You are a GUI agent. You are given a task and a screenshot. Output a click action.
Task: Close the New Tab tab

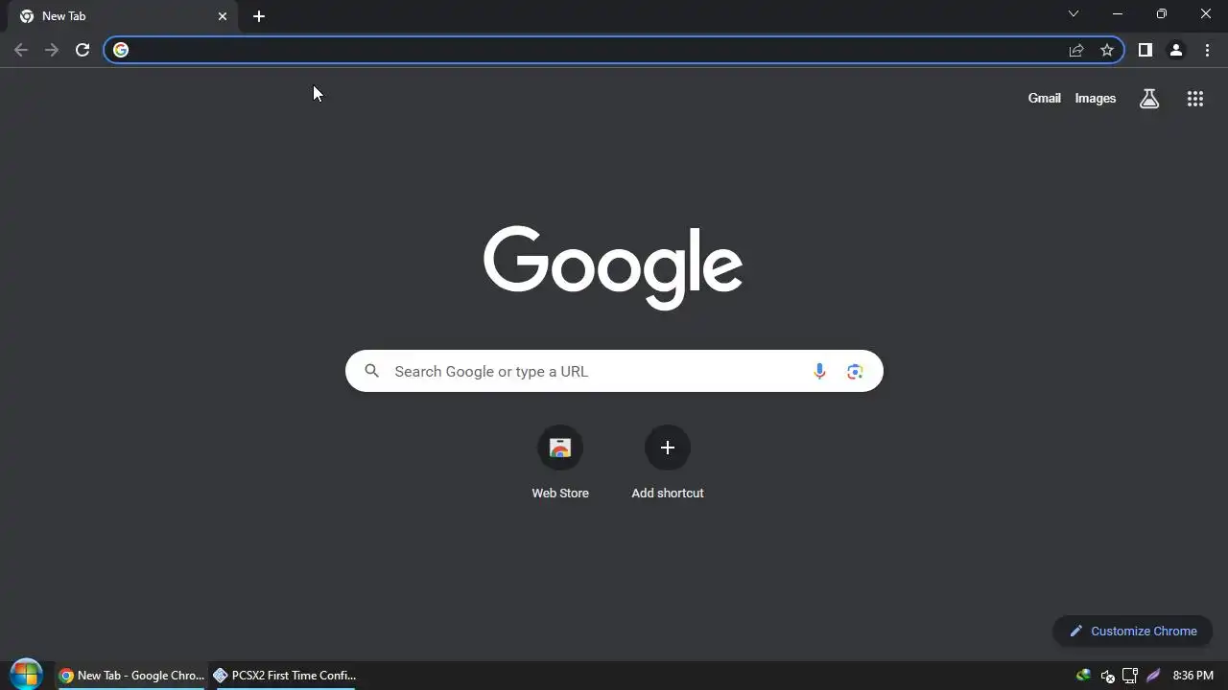point(223,16)
